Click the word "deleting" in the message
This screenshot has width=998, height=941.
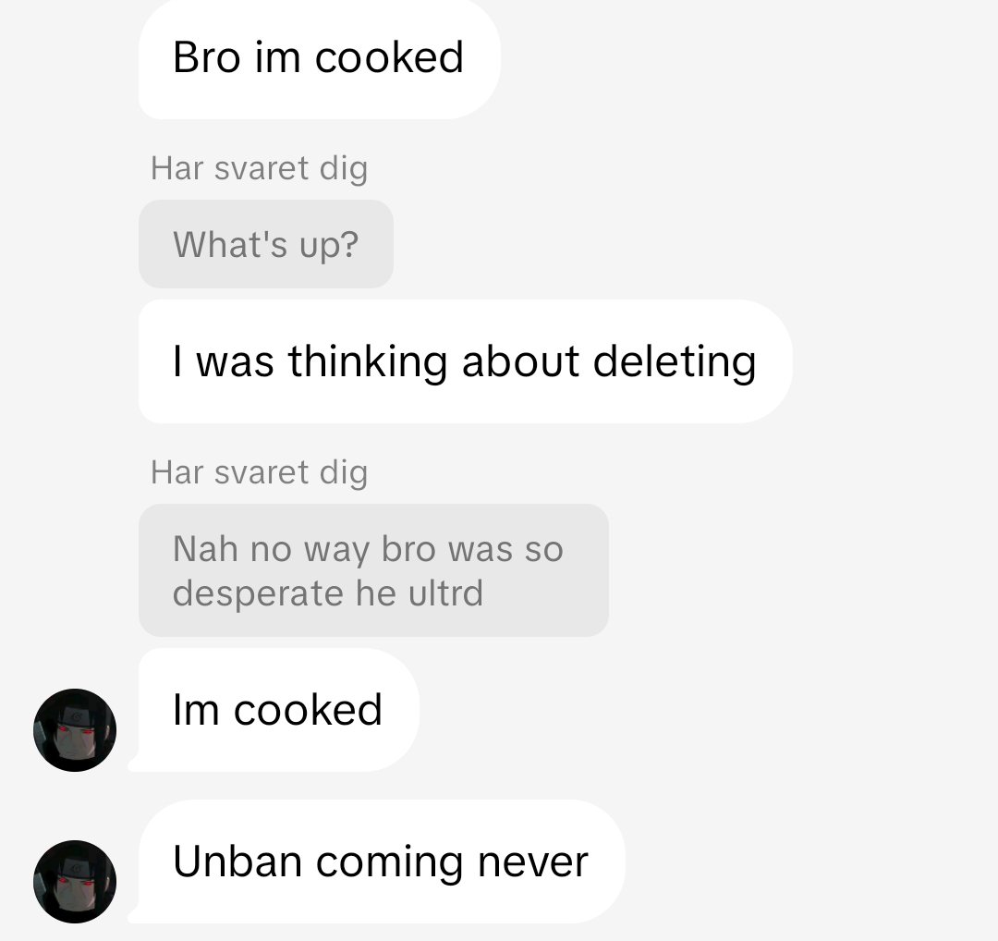674,363
